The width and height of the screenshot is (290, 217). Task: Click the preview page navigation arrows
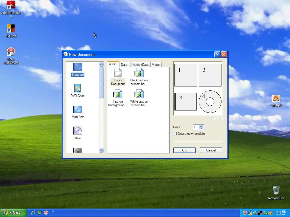point(218,118)
